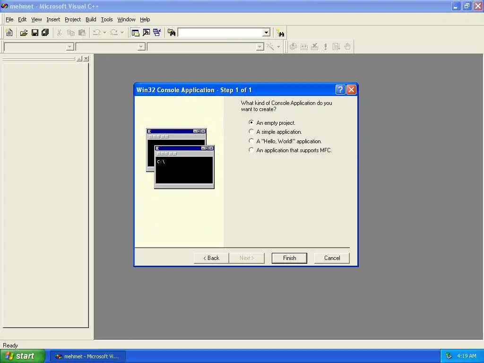
Task: Close the Win32 Console Application dialog
Action: click(351, 89)
